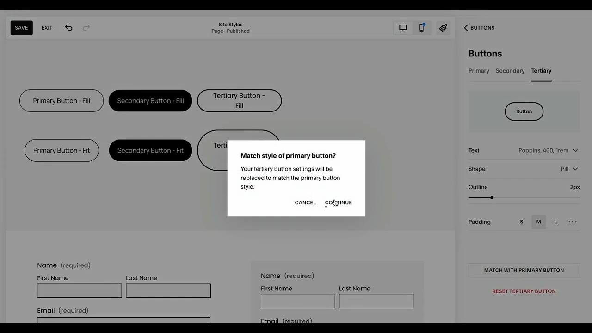Switch to the Secondary tab

[510, 71]
